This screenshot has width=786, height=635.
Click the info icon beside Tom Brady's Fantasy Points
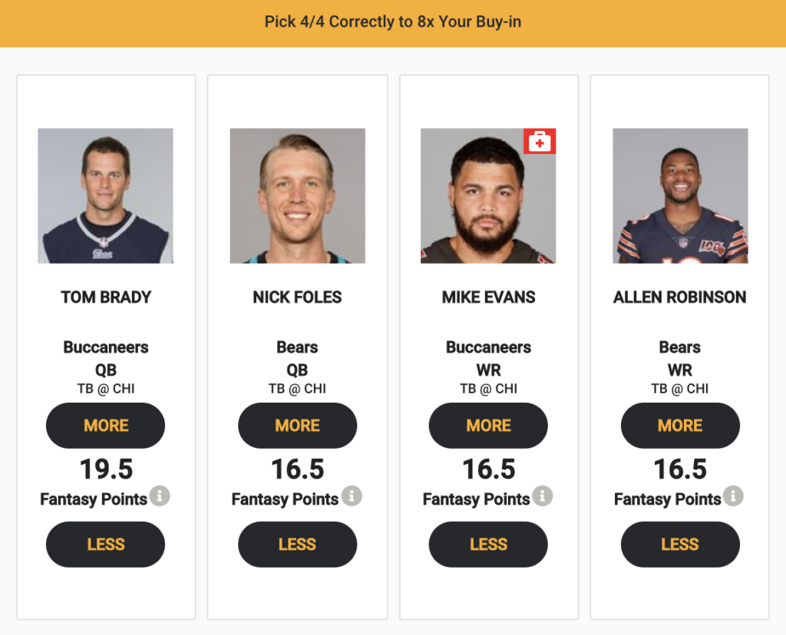click(x=160, y=496)
